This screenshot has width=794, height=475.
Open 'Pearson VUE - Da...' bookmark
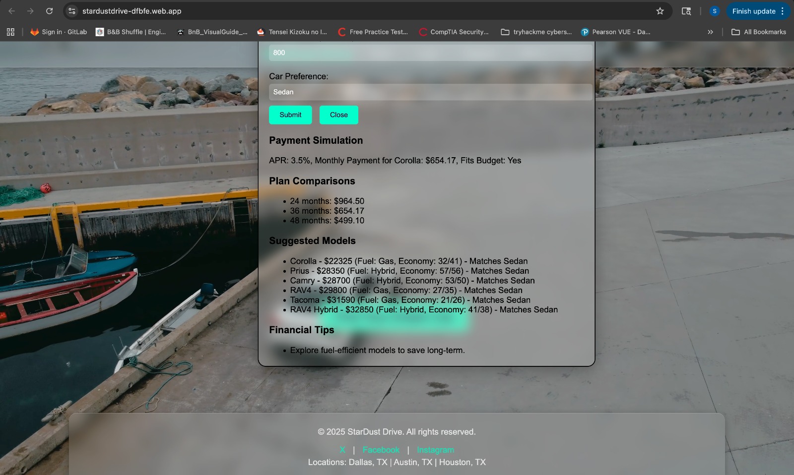pyautogui.click(x=615, y=32)
